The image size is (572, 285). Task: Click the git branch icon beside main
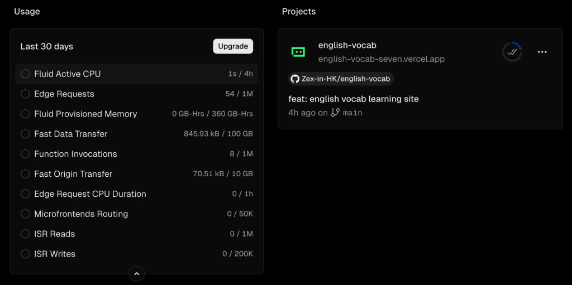pos(335,113)
